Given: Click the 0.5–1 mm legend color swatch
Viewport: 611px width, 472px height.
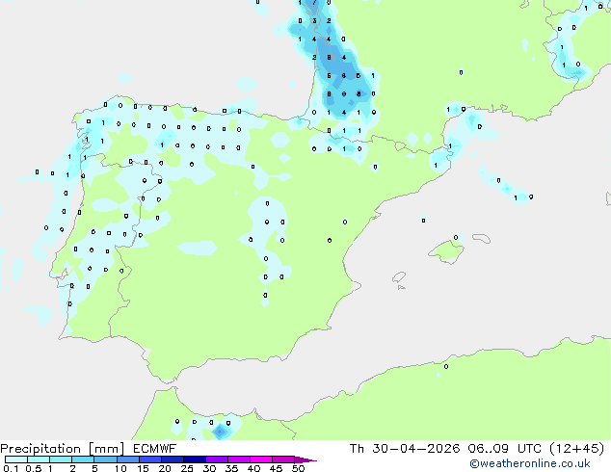Looking at the screenshot, I should coord(39,459).
